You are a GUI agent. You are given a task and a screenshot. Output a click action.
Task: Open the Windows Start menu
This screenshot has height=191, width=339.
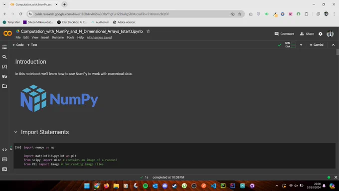click(87, 186)
